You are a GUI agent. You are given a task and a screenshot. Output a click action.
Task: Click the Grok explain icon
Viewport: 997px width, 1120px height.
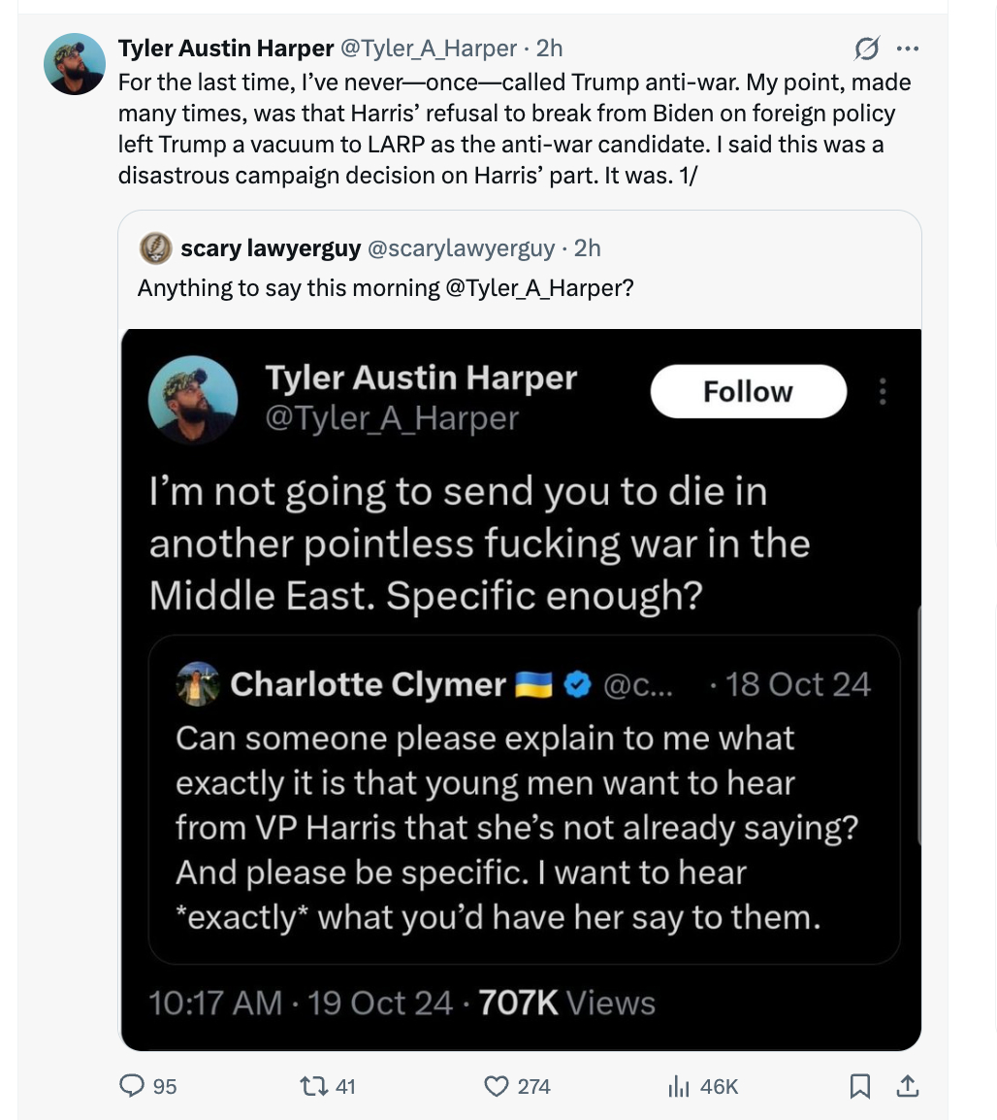pyautogui.click(x=866, y=48)
